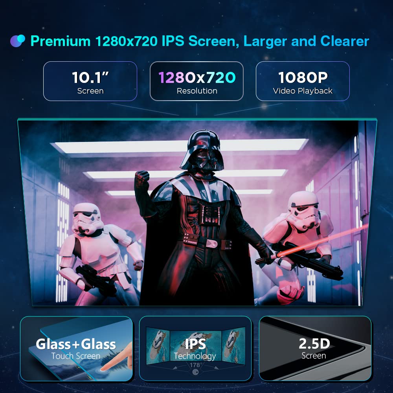The image size is (393, 393).
Task: Click the 178° viewing angle indicator
Action: [195, 365]
